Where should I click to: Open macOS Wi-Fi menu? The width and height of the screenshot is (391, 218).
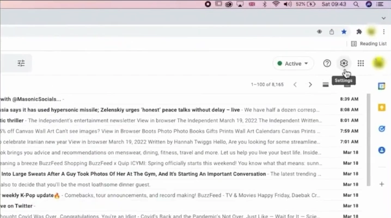(x=276, y=4)
